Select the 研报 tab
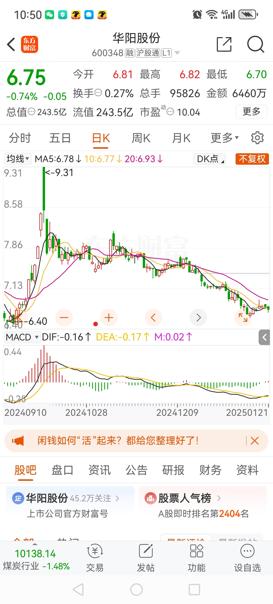The width and height of the screenshot is (273, 604). [x=173, y=470]
